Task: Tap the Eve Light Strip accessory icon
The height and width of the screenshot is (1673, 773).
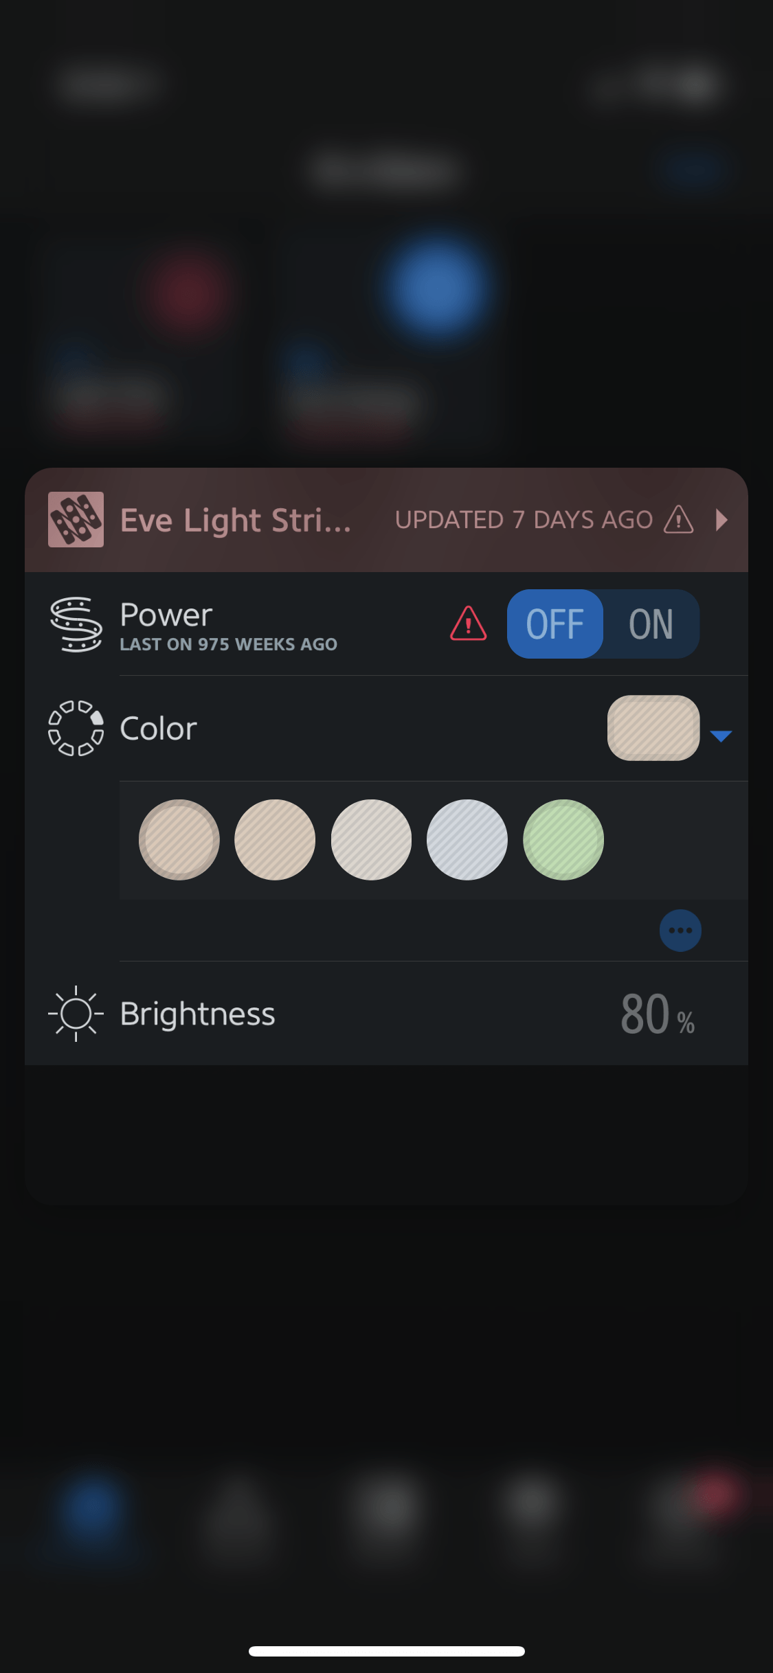Action: click(76, 519)
